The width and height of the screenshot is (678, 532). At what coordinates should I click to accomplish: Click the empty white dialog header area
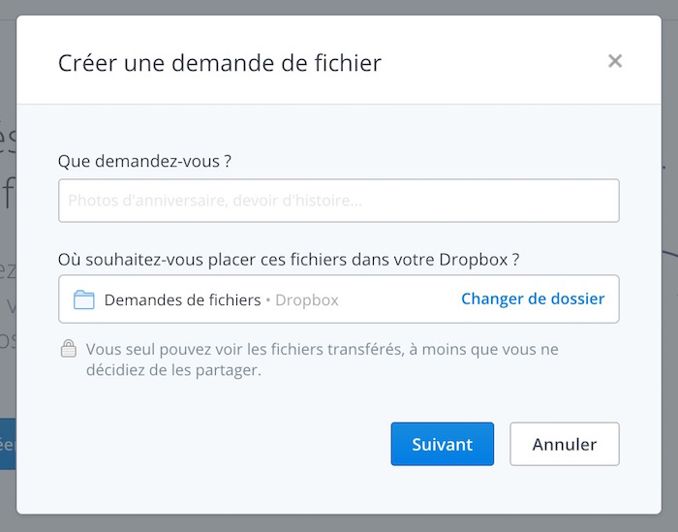(x=484, y=63)
